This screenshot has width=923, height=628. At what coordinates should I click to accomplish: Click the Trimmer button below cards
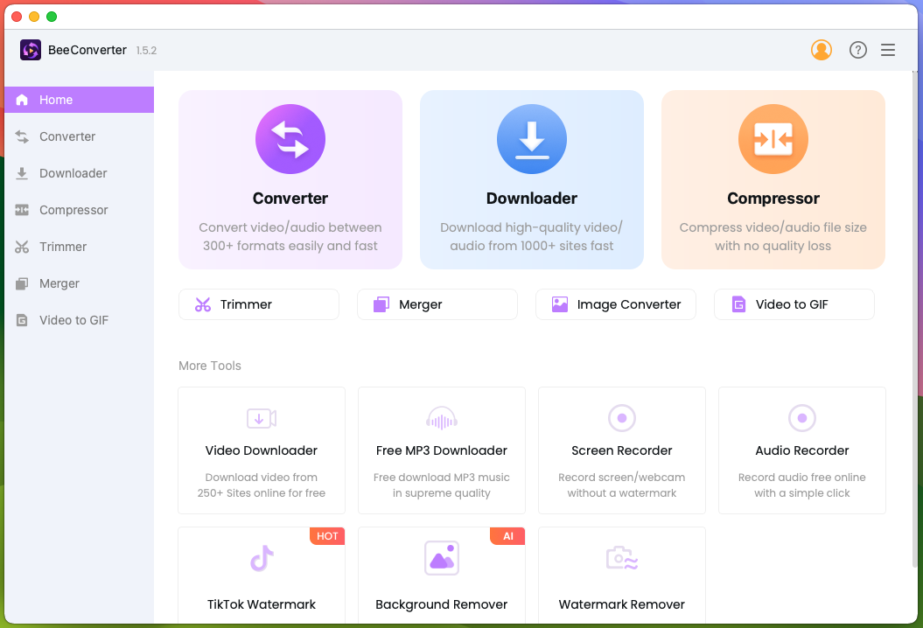click(259, 304)
